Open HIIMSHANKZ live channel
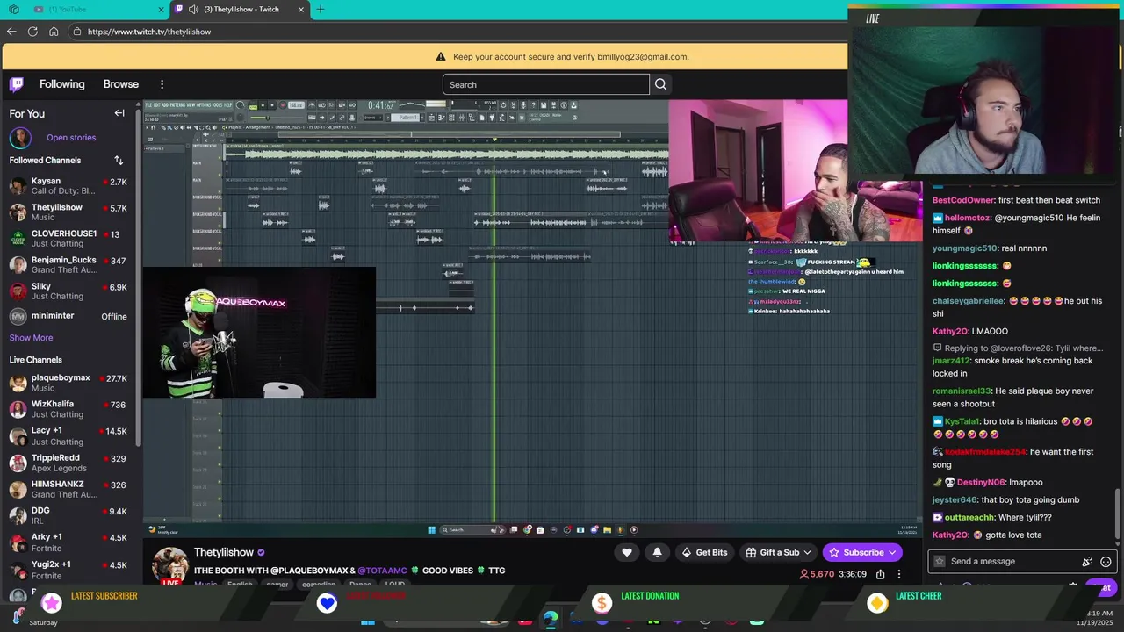This screenshot has height=632, width=1124. (x=68, y=489)
